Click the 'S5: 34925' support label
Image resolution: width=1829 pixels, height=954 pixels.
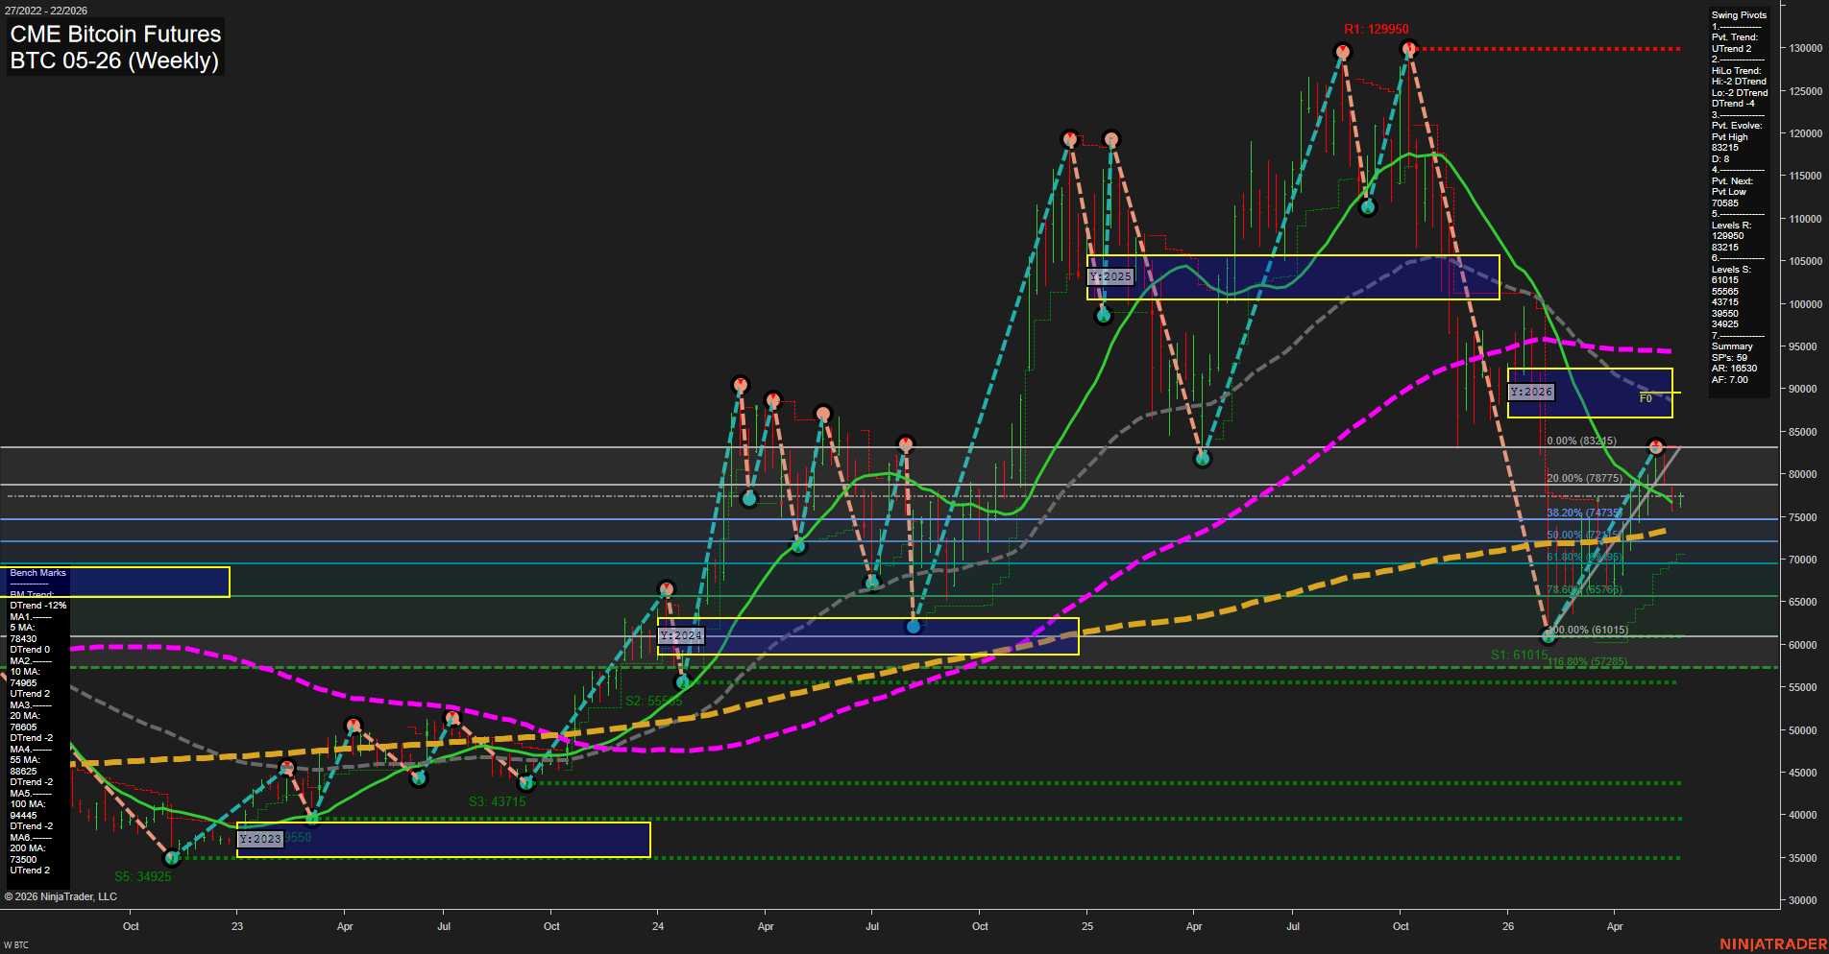click(142, 876)
